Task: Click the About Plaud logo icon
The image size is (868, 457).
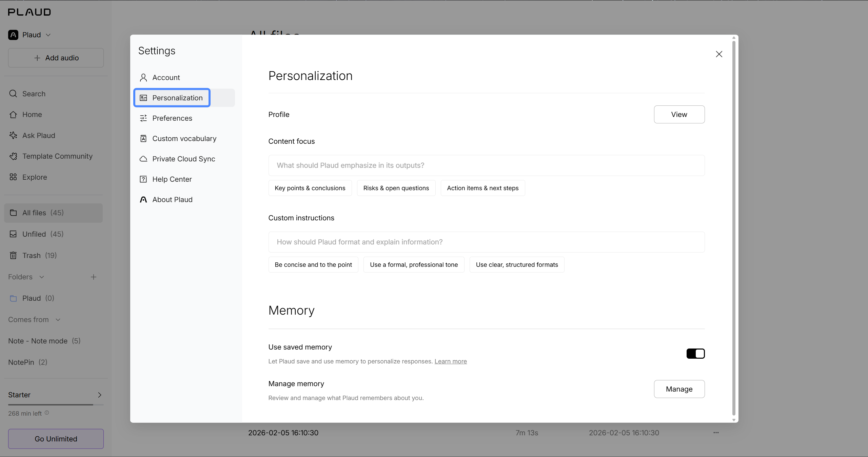Action: point(143,200)
